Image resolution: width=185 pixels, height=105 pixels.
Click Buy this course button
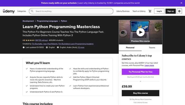pyautogui.click(x=140, y=93)
